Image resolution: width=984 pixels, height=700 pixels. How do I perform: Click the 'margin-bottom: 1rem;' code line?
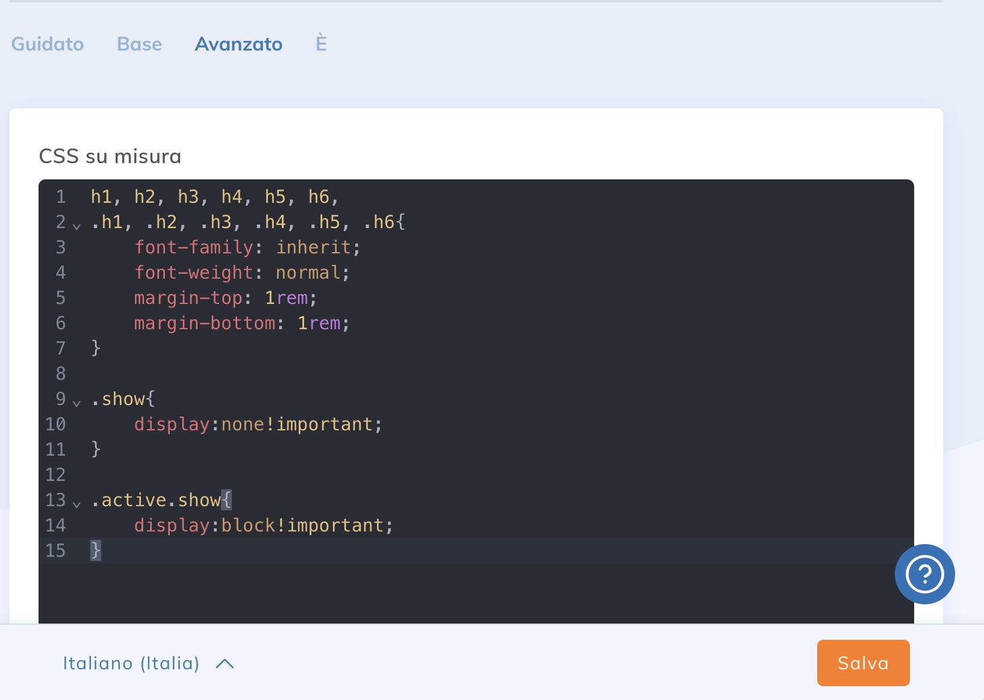coord(241,323)
